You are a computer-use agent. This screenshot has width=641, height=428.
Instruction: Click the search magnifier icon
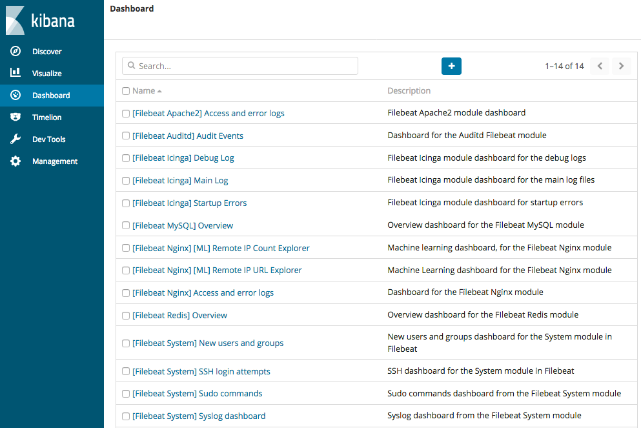(132, 66)
